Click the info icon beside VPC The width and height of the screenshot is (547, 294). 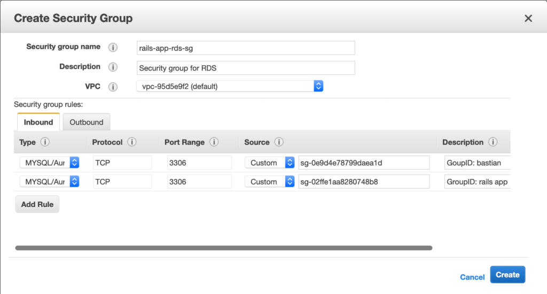tap(113, 87)
